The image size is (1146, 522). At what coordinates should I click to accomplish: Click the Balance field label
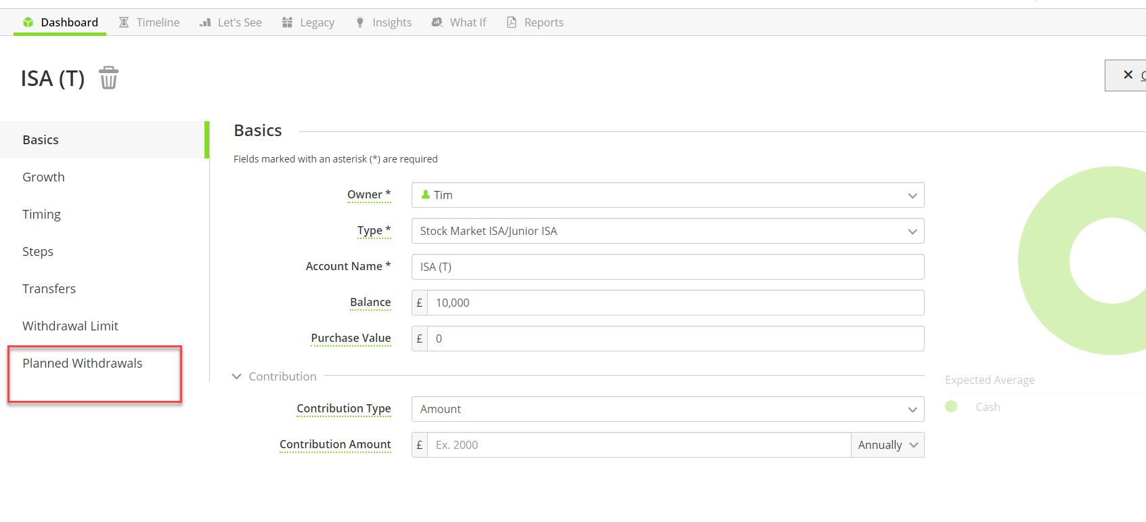point(370,303)
